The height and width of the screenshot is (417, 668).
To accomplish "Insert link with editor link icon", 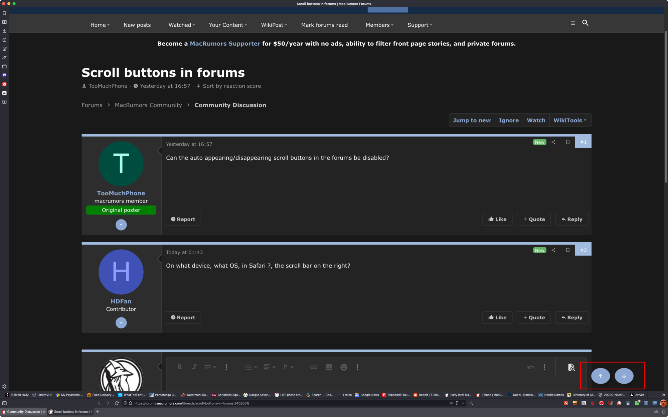I will (x=314, y=367).
